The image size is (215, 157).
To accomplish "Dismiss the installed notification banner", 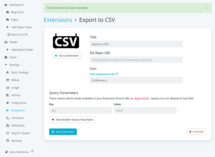I will click(207, 8).
